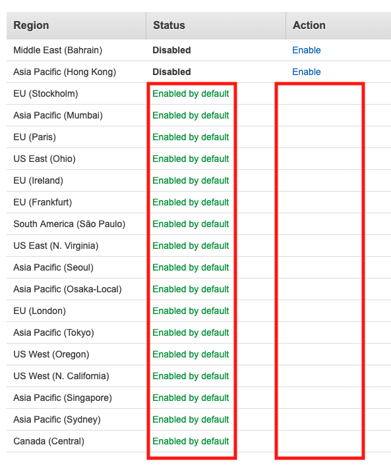Select the Asia Pacific (Tokyo) row
This screenshot has width=391, height=474.
coord(198,332)
